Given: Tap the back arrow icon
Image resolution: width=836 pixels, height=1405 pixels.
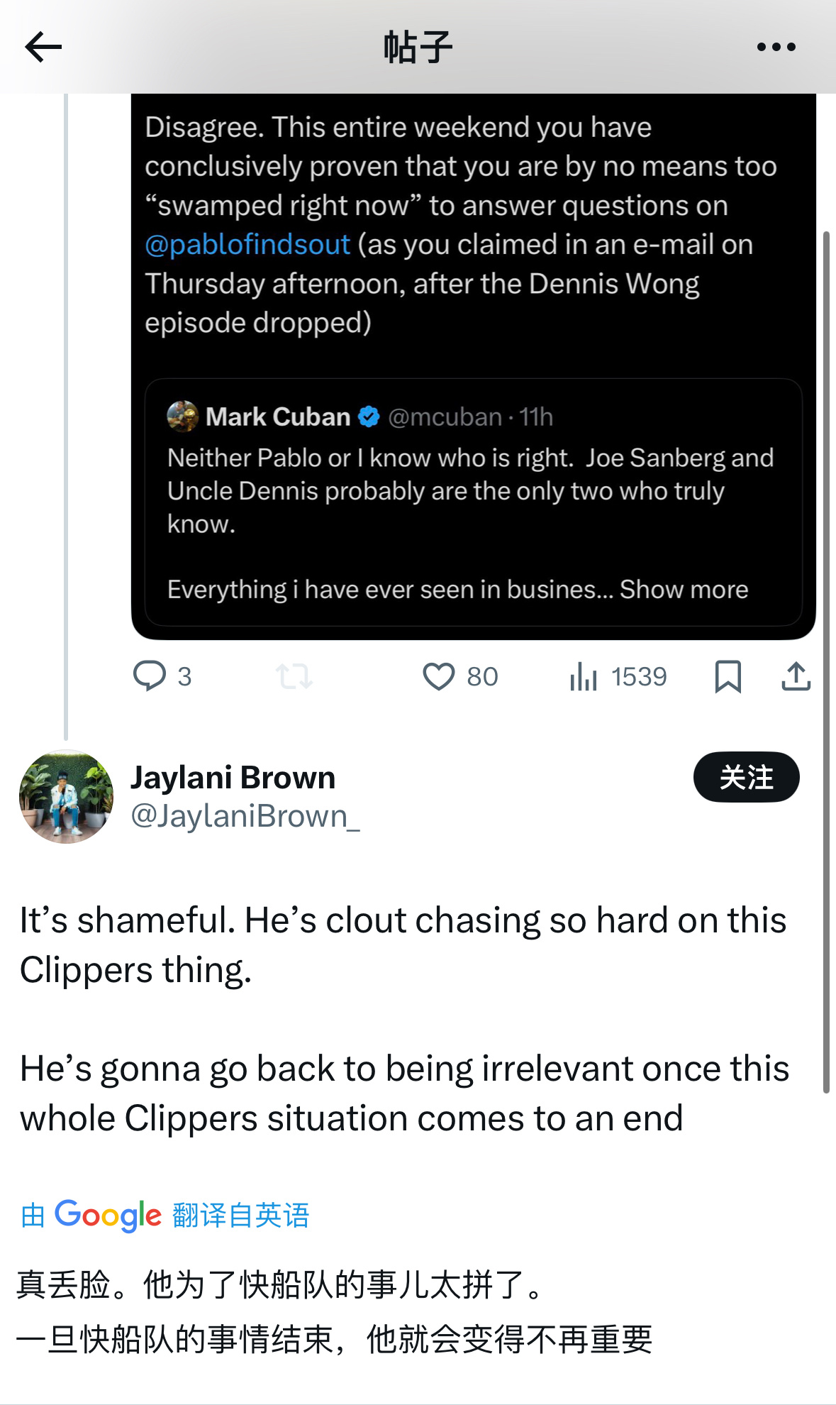Looking at the screenshot, I should click(x=43, y=48).
